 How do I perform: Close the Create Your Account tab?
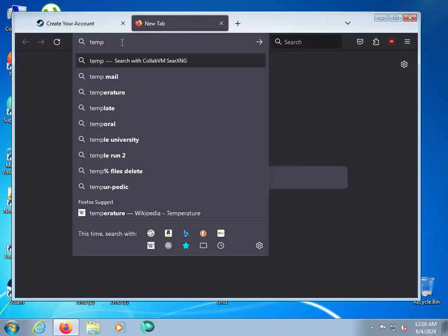(123, 24)
